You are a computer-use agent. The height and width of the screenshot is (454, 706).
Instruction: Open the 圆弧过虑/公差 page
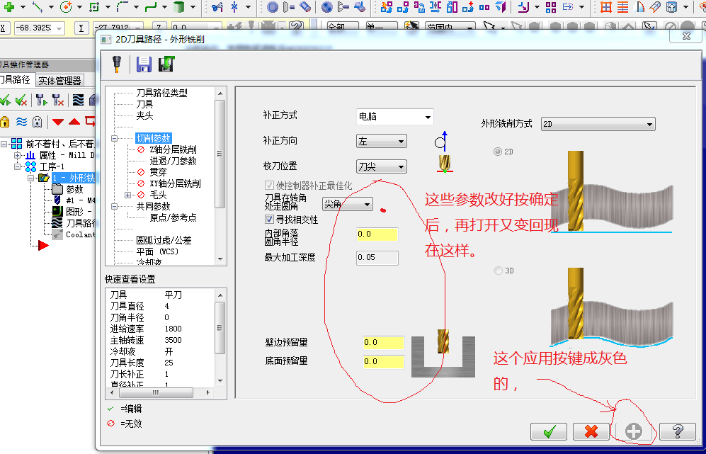(164, 240)
